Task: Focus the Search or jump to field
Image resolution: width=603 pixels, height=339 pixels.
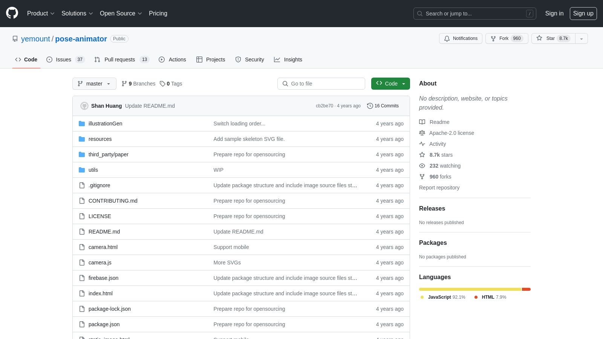Action: click(x=474, y=14)
